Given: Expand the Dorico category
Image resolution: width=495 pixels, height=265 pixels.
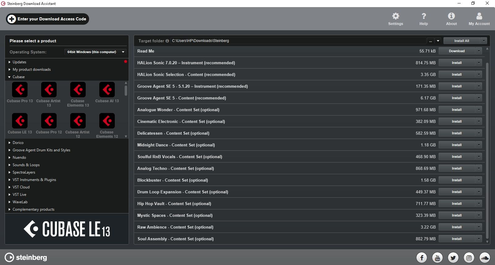Looking at the screenshot, I should tap(9, 143).
